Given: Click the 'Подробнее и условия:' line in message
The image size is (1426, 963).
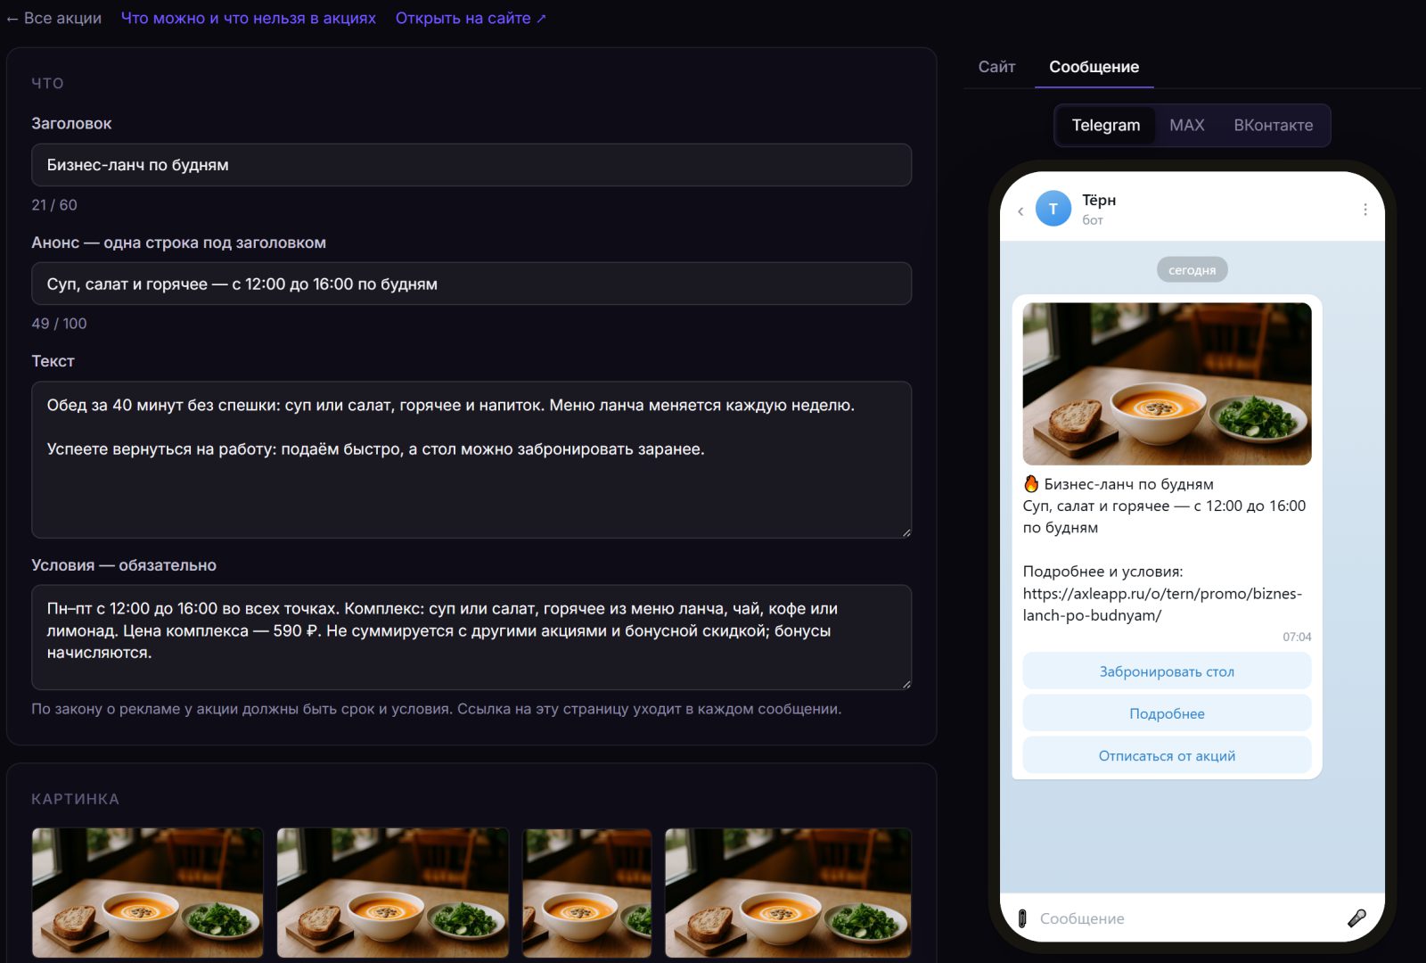Looking at the screenshot, I should [x=1102, y=572].
